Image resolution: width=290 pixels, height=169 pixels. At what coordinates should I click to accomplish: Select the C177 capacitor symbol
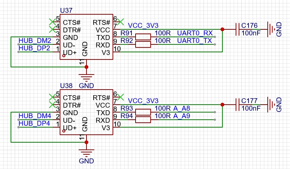(238, 104)
